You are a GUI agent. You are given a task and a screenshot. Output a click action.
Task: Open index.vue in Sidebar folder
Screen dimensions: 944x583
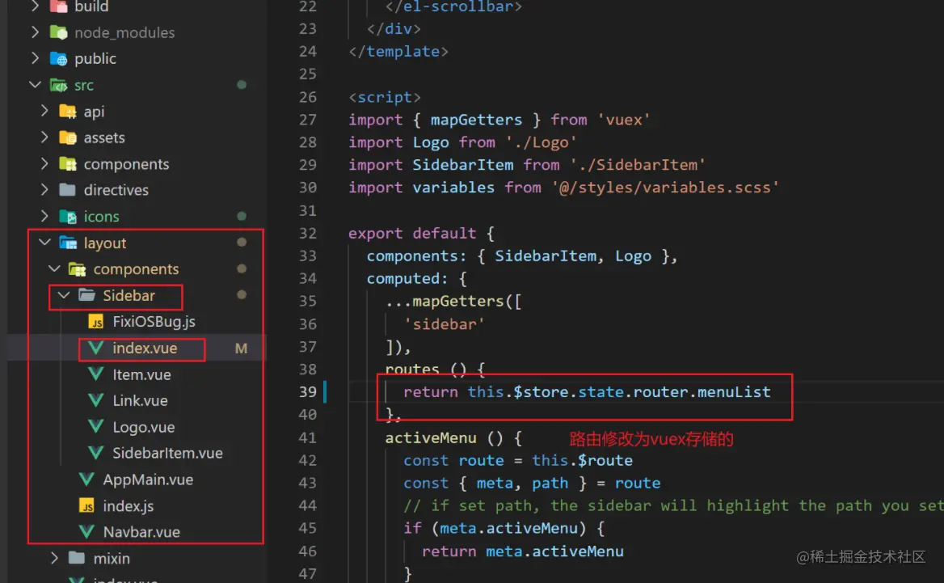click(145, 349)
